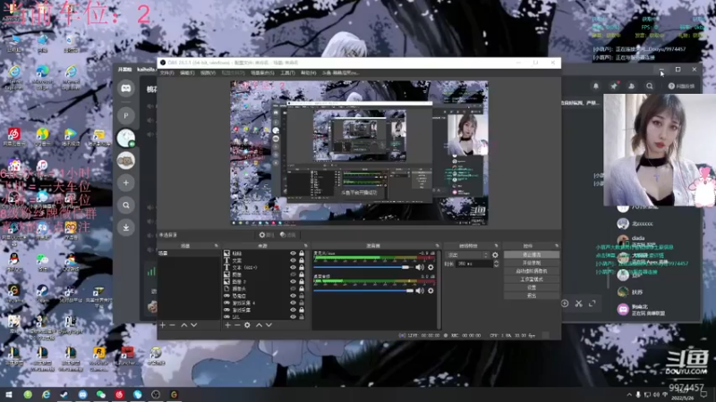This screenshot has height=402, width=716.
Task: Pop out the Scene Transitions dock
Action: 497,246
